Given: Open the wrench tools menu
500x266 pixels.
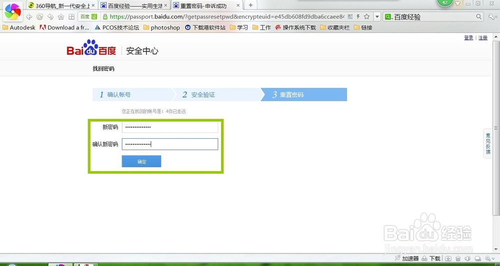Looking at the screenshot, I should [491, 16].
